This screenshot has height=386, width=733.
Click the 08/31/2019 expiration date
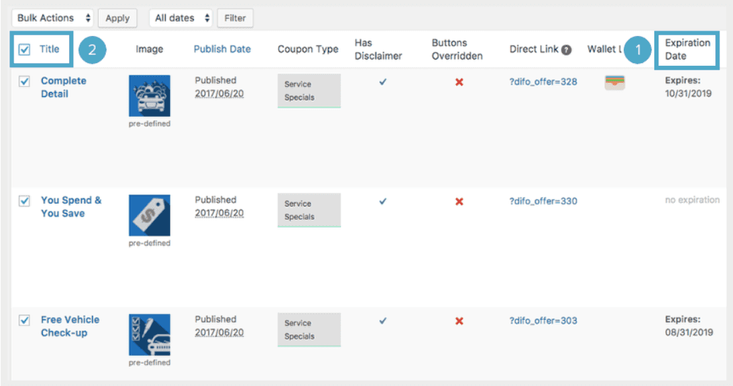689,332
